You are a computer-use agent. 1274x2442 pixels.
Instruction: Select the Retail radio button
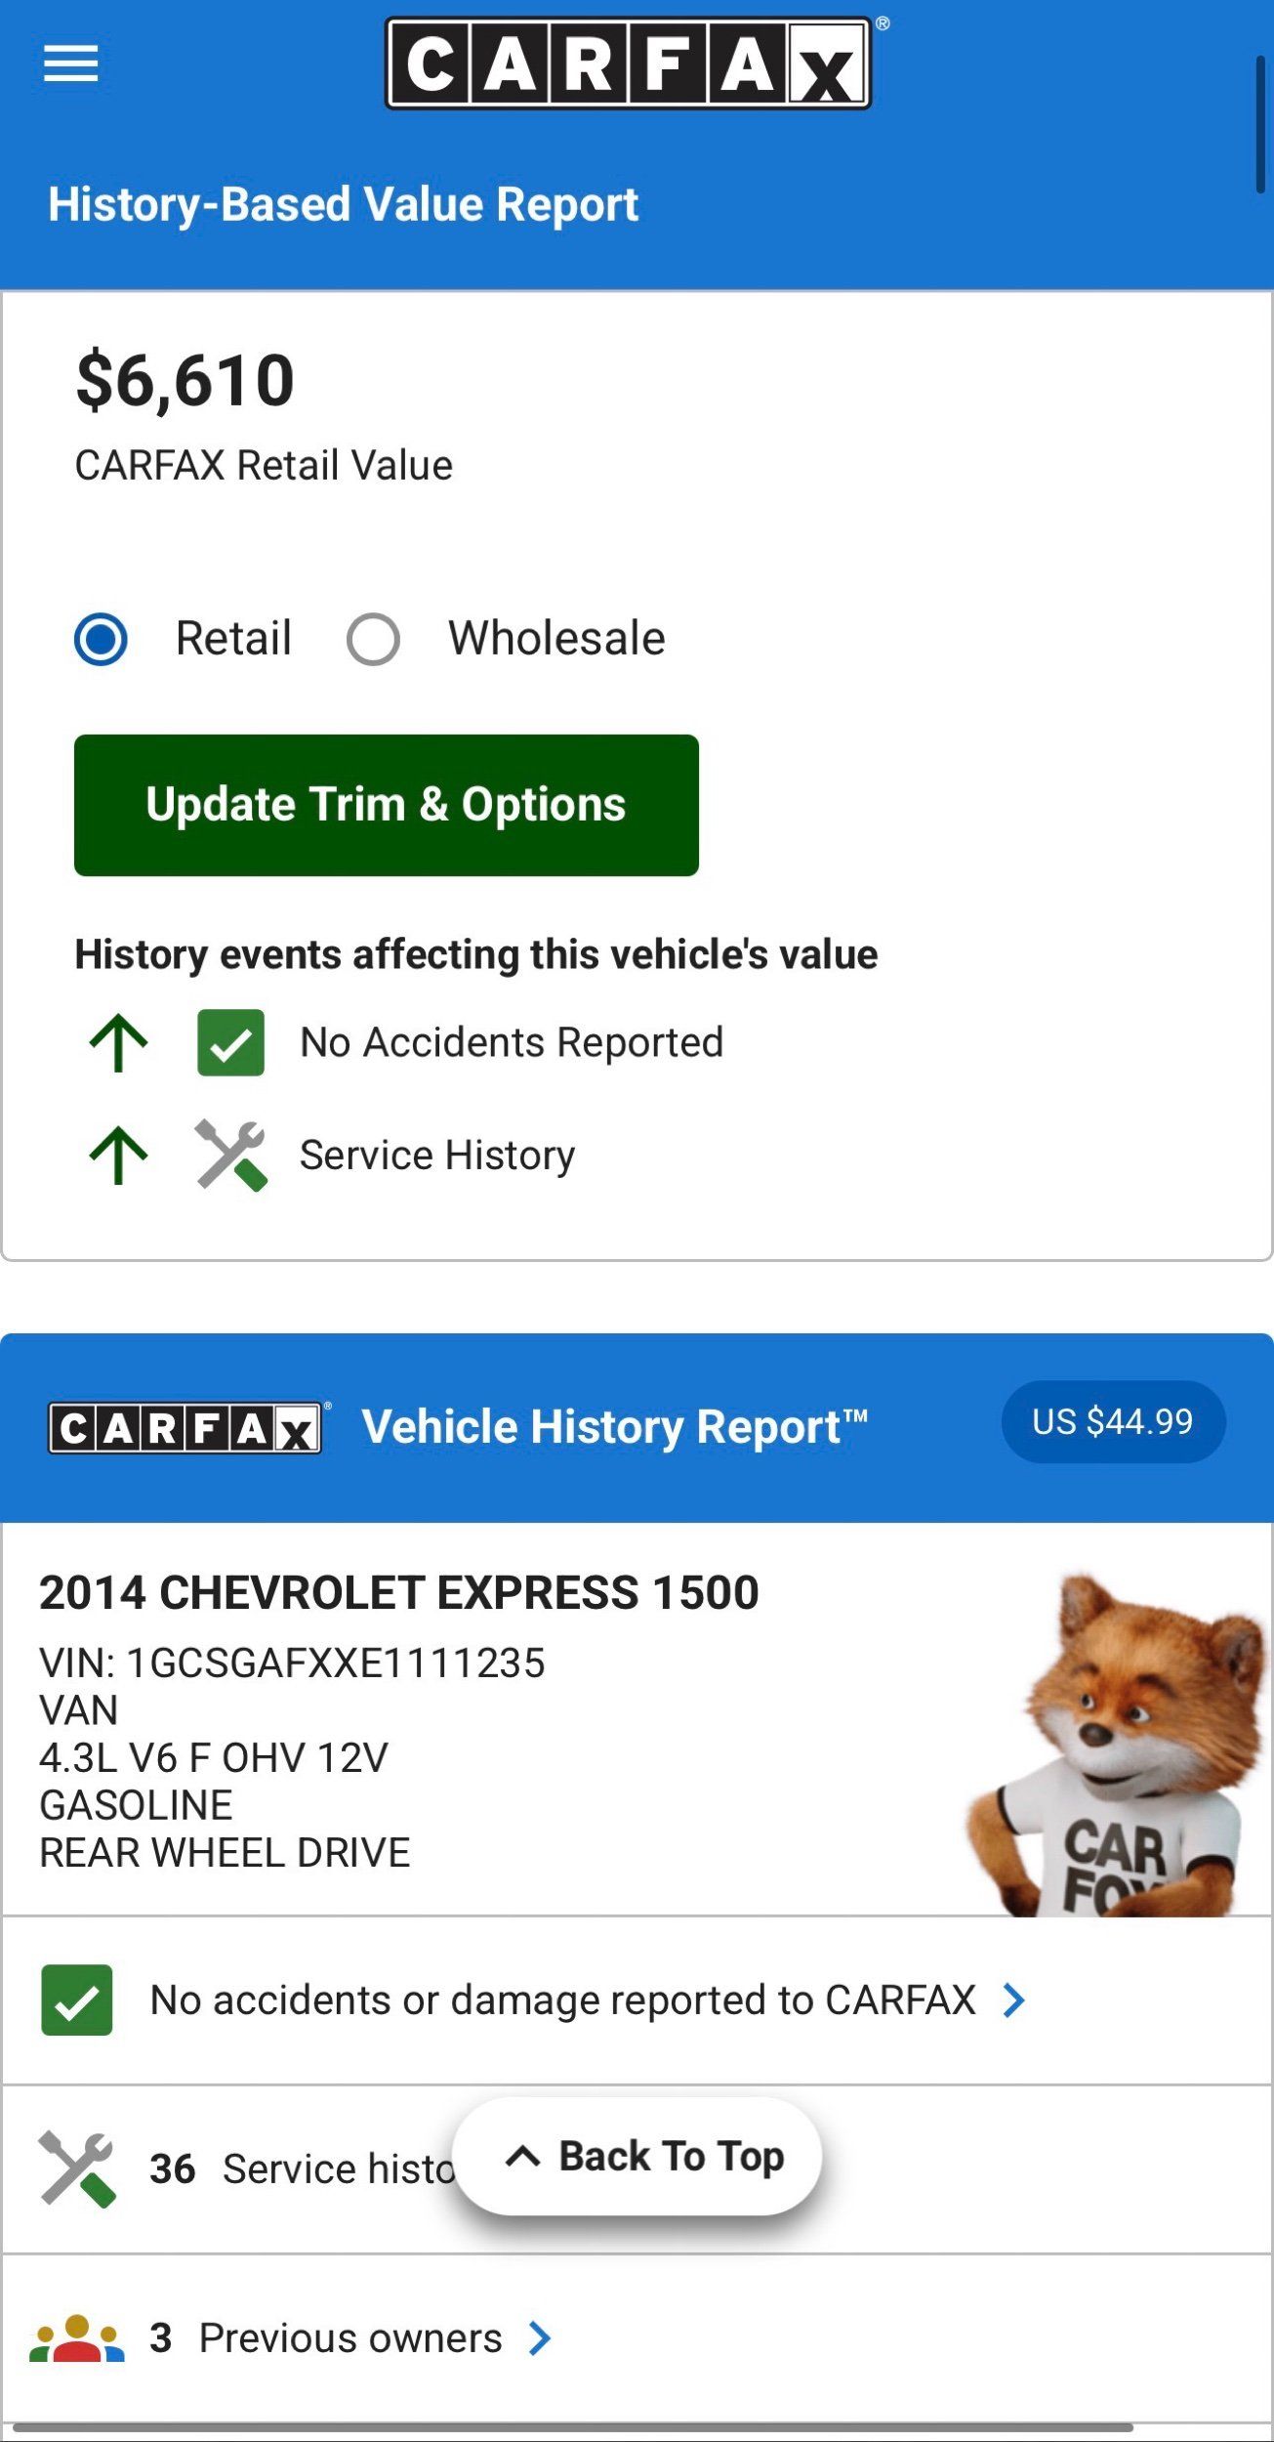[x=101, y=639]
